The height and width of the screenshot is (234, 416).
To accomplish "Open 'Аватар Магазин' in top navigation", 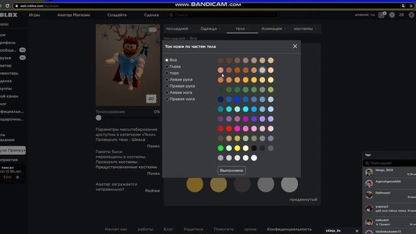I will tap(73, 15).
